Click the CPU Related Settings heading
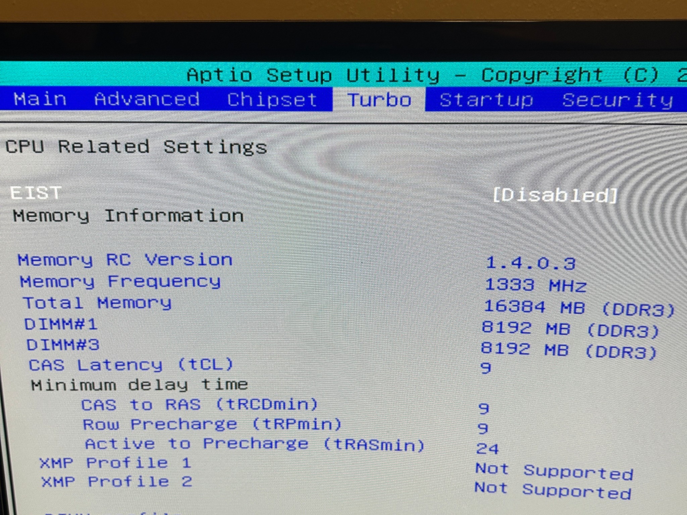The image size is (687, 515). pyautogui.click(x=136, y=147)
